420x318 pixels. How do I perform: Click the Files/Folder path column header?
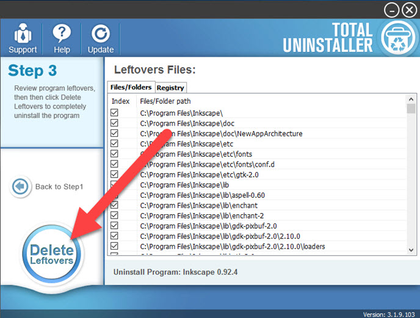pos(165,101)
